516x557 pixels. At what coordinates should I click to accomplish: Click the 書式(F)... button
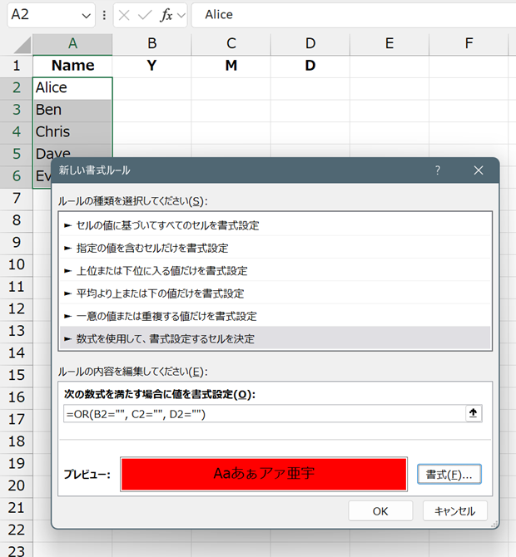click(449, 475)
